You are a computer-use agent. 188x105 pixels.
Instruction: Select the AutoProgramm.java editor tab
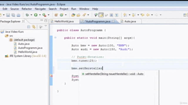97,21
